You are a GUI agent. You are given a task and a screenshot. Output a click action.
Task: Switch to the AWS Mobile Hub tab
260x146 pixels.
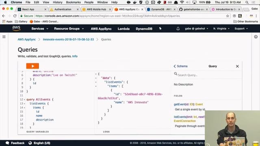pyautogui.click(x=97, y=9)
